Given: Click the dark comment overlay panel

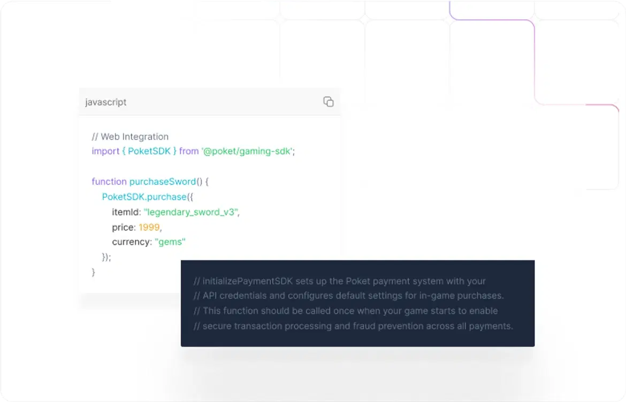Looking at the screenshot, I should (357, 304).
